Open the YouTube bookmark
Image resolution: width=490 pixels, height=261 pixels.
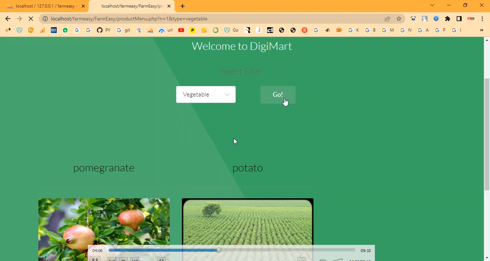tap(181, 30)
